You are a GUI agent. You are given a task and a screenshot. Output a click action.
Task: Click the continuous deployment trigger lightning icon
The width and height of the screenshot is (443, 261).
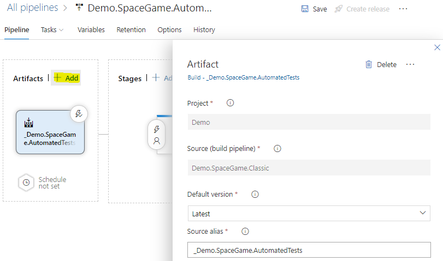79,114
